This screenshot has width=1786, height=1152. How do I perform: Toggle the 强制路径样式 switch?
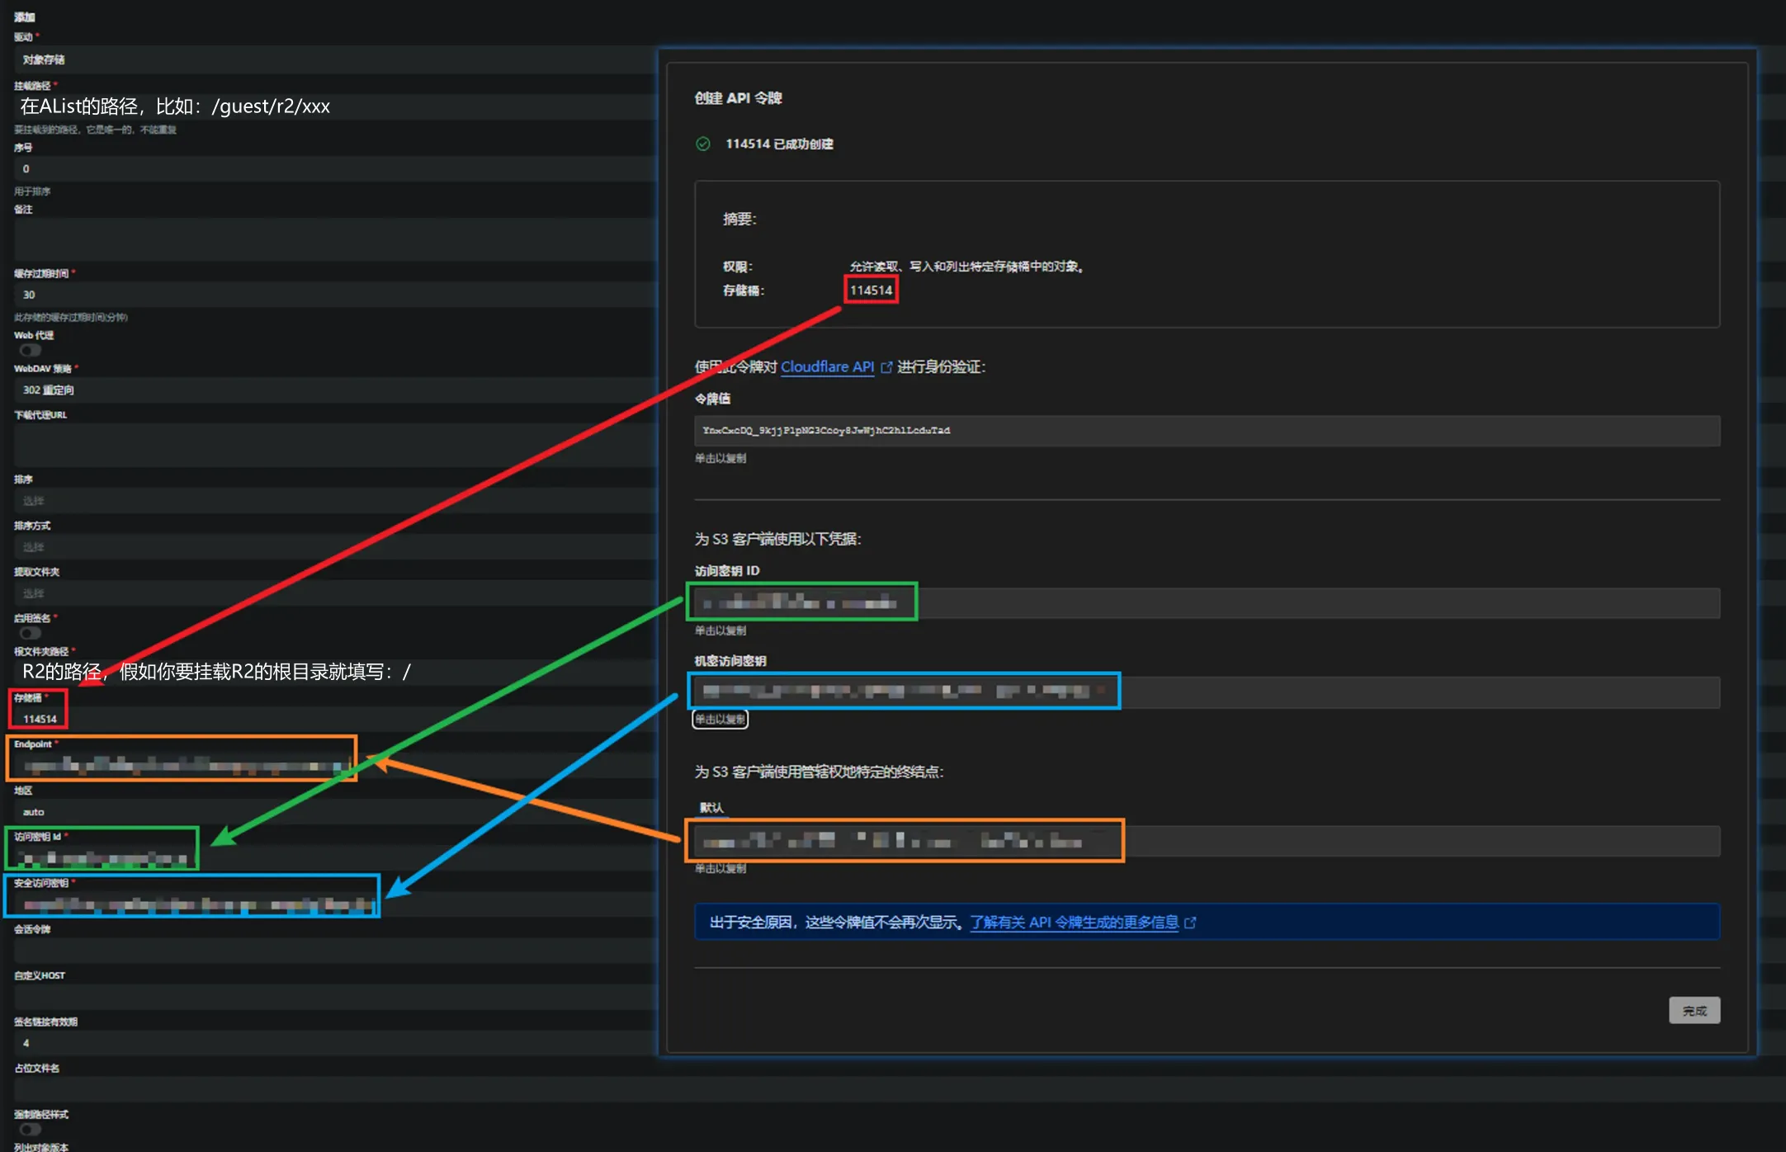pyautogui.click(x=30, y=1129)
